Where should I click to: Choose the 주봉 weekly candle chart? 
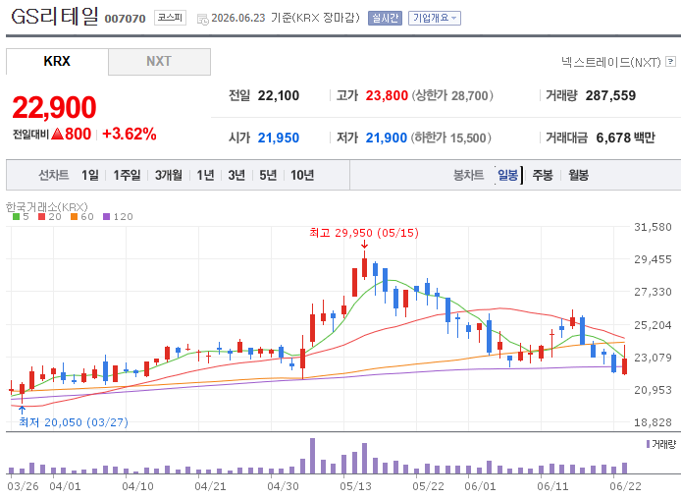point(543,175)
